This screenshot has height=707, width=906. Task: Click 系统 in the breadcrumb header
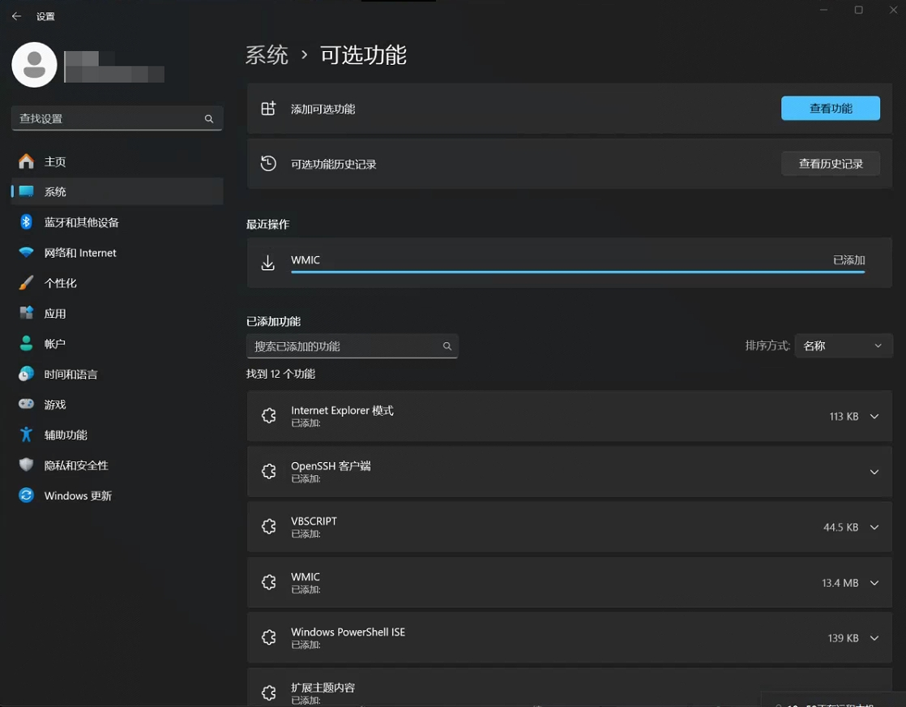pos(267,55)
